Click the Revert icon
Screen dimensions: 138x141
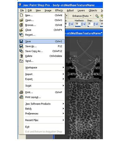pyautogui.click(x=21, y=35)
